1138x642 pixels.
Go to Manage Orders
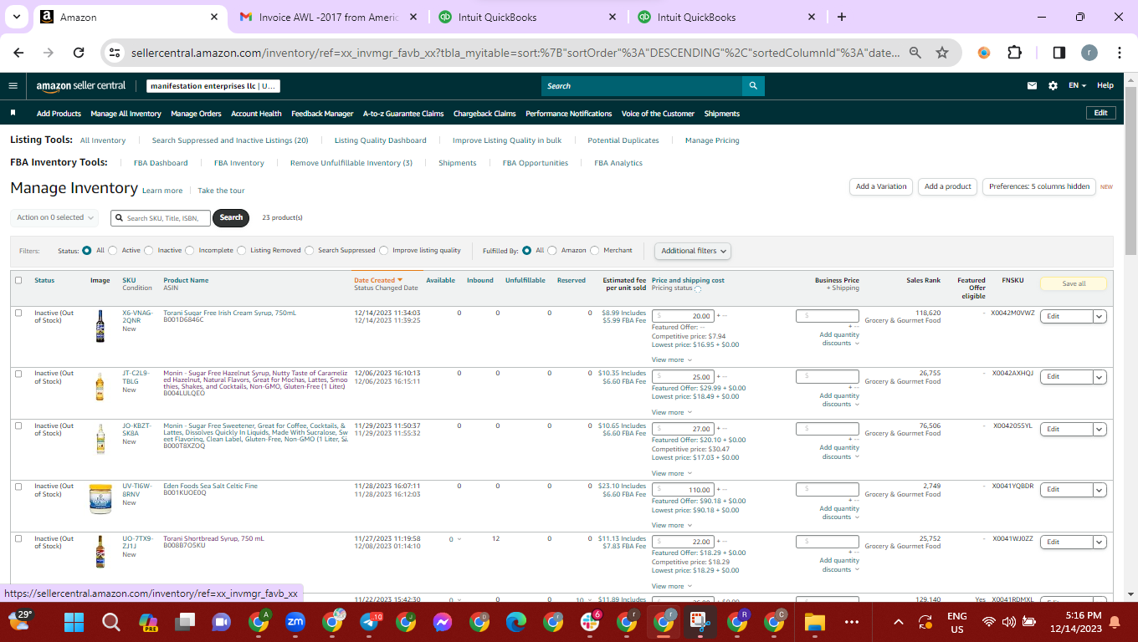(196, 114)
